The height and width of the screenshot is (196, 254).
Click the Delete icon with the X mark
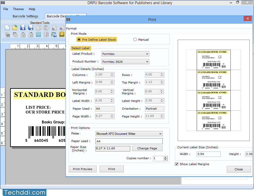(62, 28)
